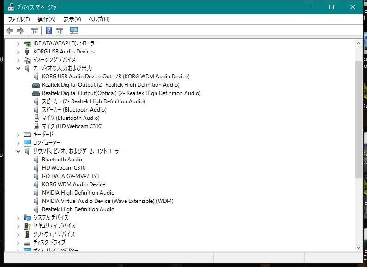Select I-O DATA GV-MVP/HS3 device
The image size is (367, 267).
(71, 176)
